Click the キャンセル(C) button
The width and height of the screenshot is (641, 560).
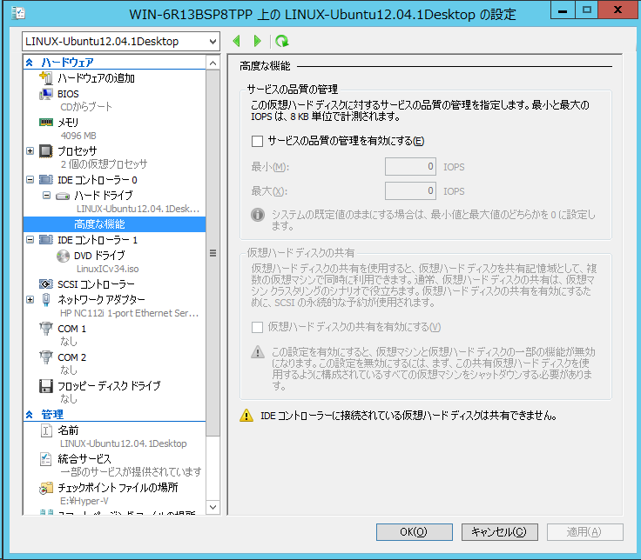500,532
